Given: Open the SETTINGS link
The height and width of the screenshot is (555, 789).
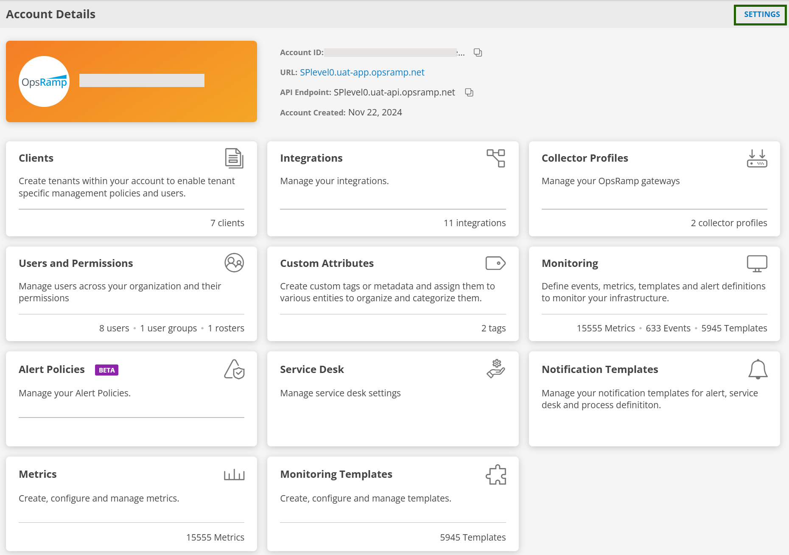Looking at the screenshot, I should [761, 14].
